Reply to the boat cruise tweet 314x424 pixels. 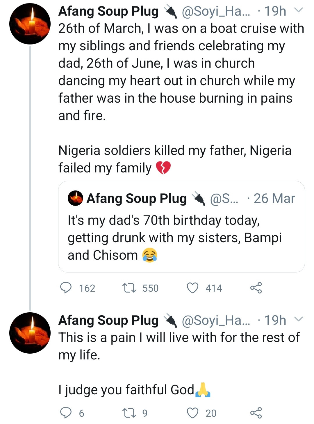(x=66, y=288)
